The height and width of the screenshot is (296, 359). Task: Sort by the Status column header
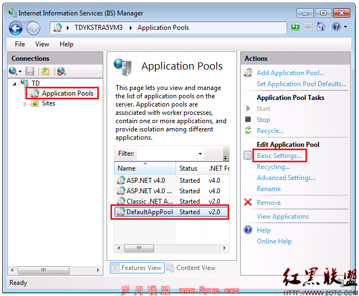pyautogui.click(x=190, y=168)
